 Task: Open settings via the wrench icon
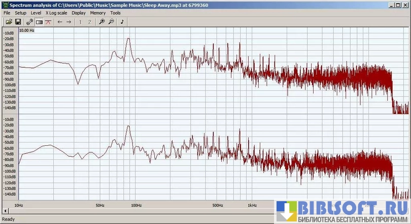(29, 22)
